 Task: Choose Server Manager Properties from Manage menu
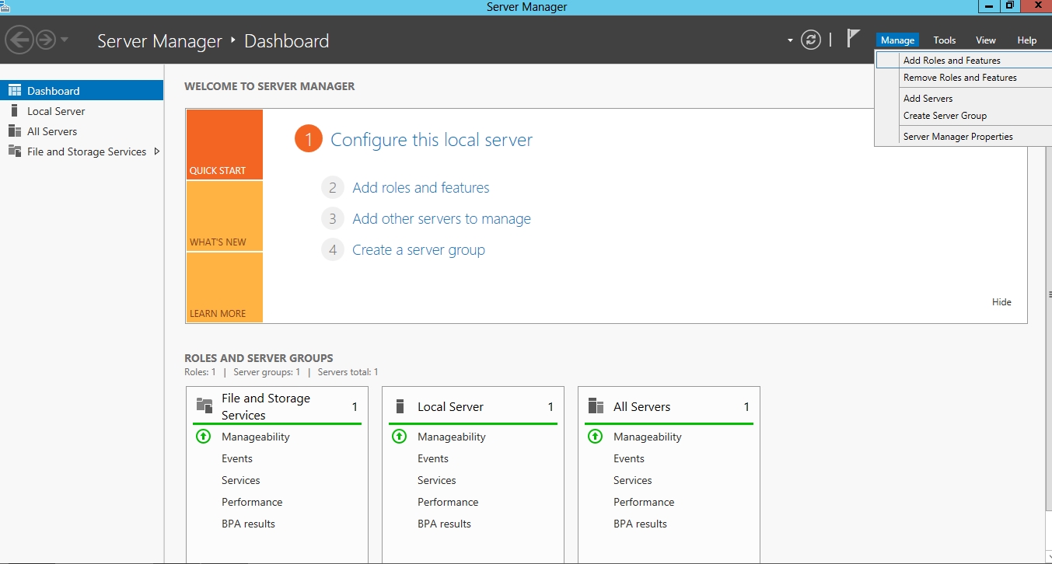[958, 137]
